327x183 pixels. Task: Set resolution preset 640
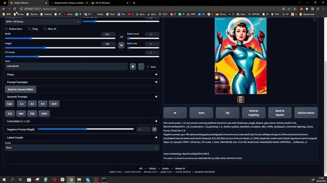[21, 114]
